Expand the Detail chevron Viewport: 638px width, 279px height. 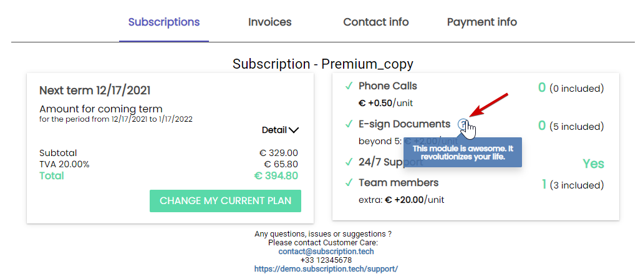click(294, 130)
